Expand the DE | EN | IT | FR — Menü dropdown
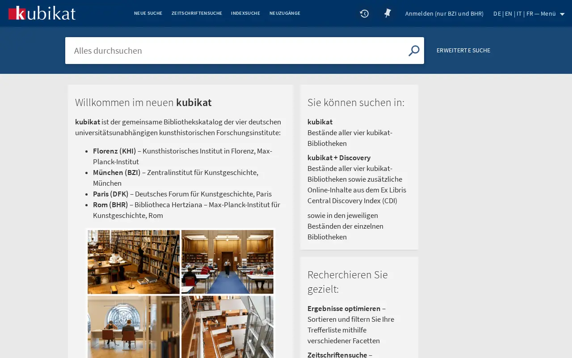This screenshot has height=358, width=572. (x=529, y=13)
